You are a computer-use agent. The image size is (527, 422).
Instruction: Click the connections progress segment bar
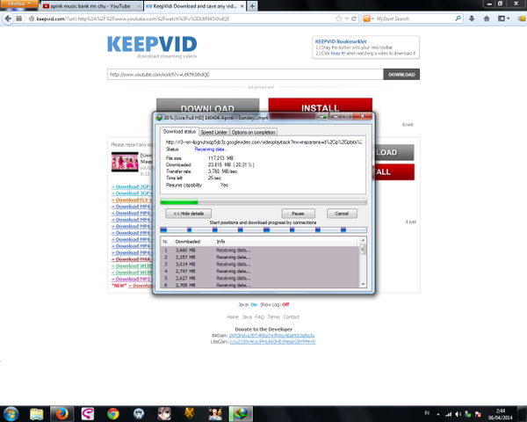coord(263,229)
